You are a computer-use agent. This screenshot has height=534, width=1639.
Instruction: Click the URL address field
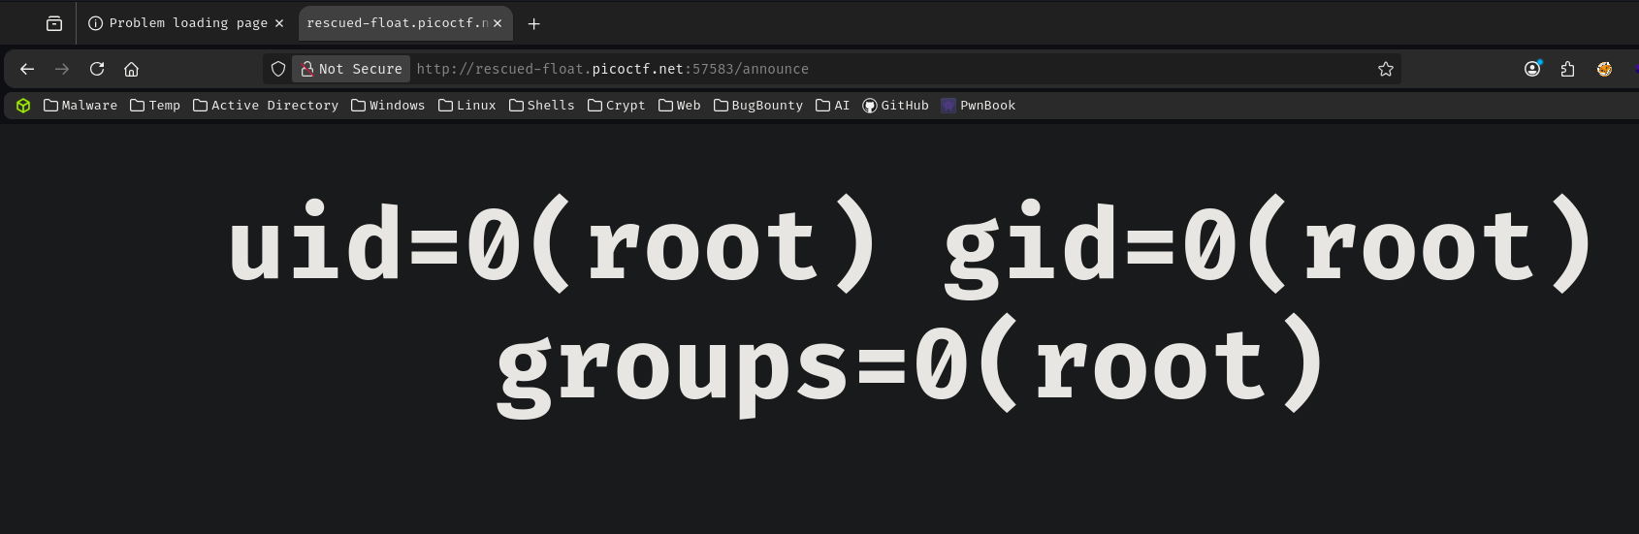point(873,69)
